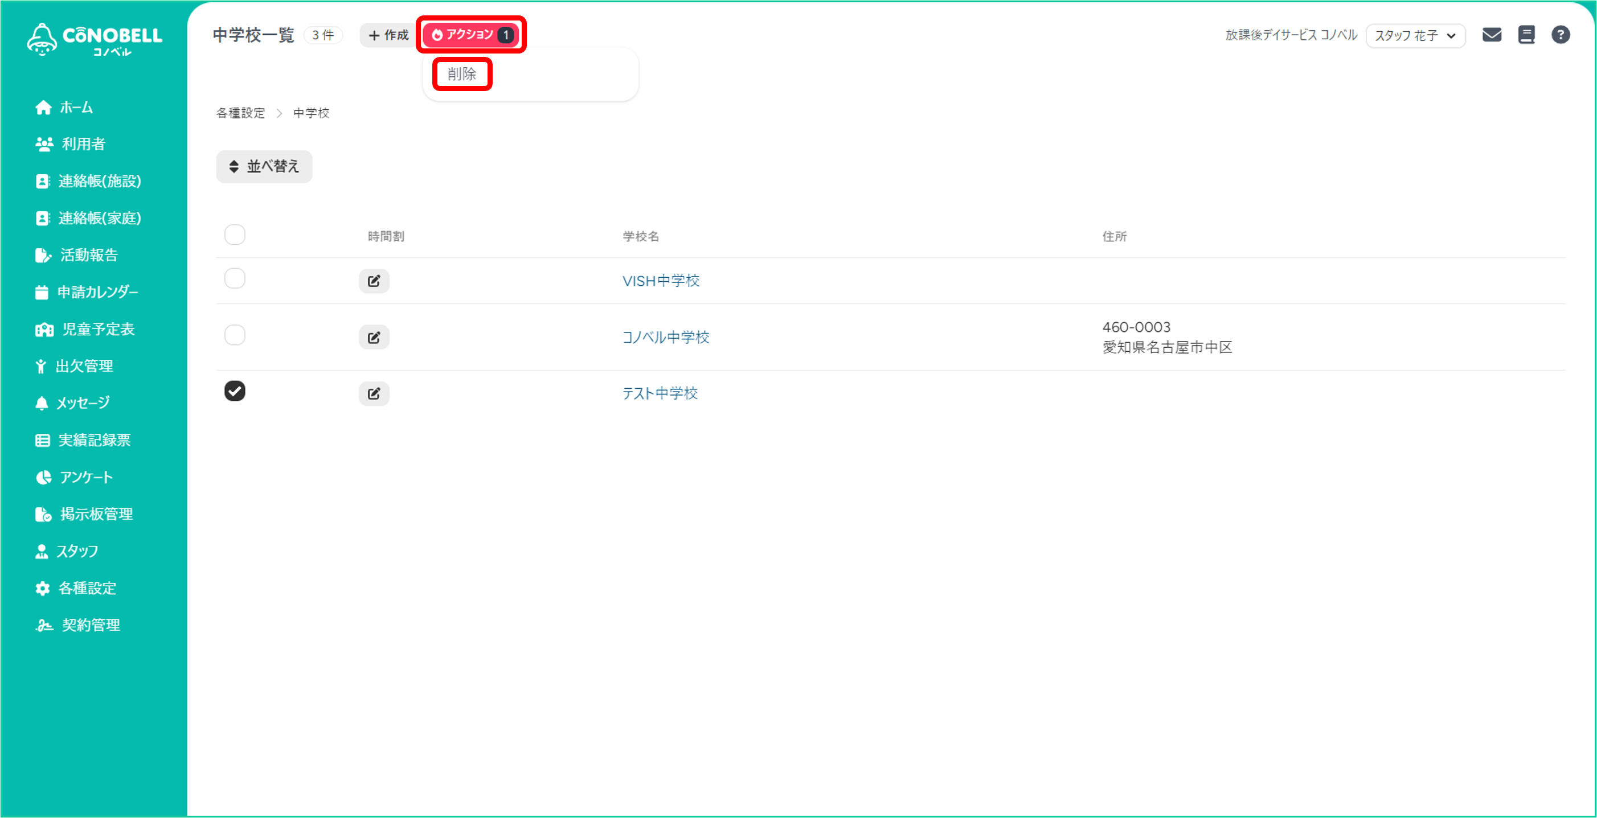The image size is (1597, 818).
Task: Click the 連絡帳(家庭) notebook icon
Action: (x=42, y=218)
